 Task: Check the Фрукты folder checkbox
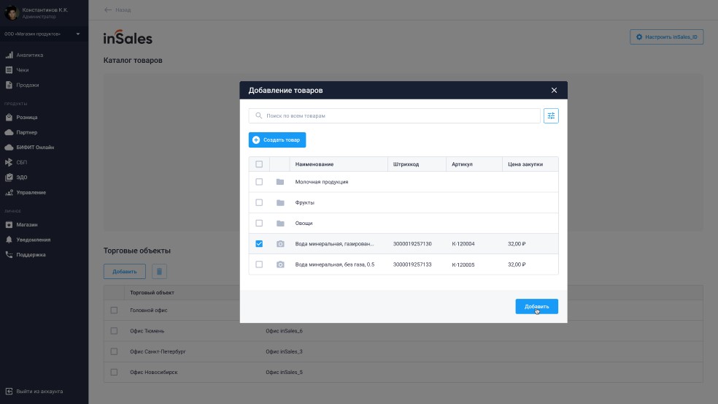(259, 202)
